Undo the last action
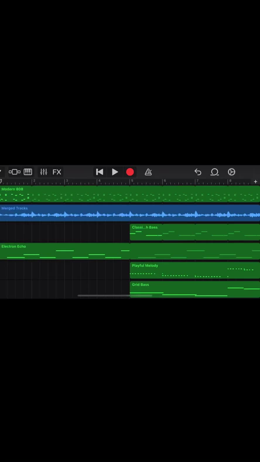260x462 pixels. [x=198, y=172]
